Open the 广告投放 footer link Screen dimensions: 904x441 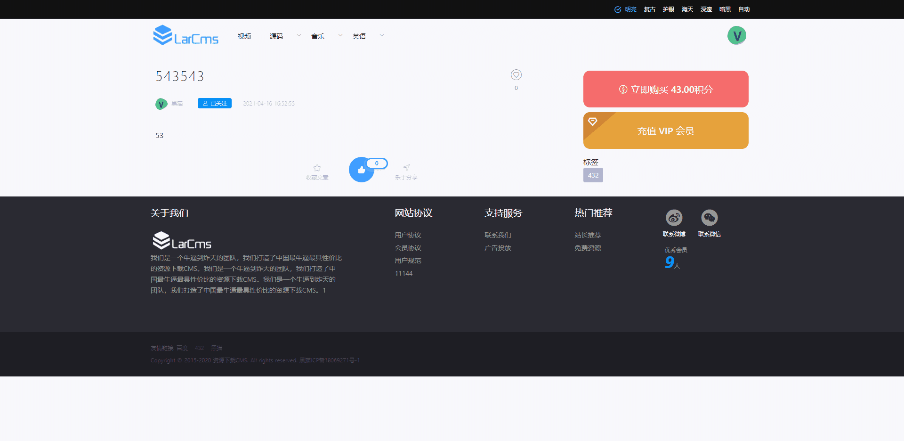498,248
